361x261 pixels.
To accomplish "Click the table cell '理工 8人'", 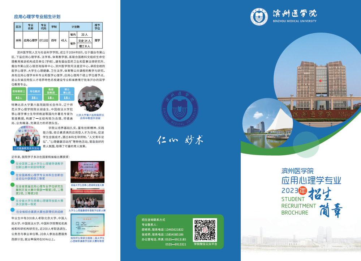I will (85, 46).
